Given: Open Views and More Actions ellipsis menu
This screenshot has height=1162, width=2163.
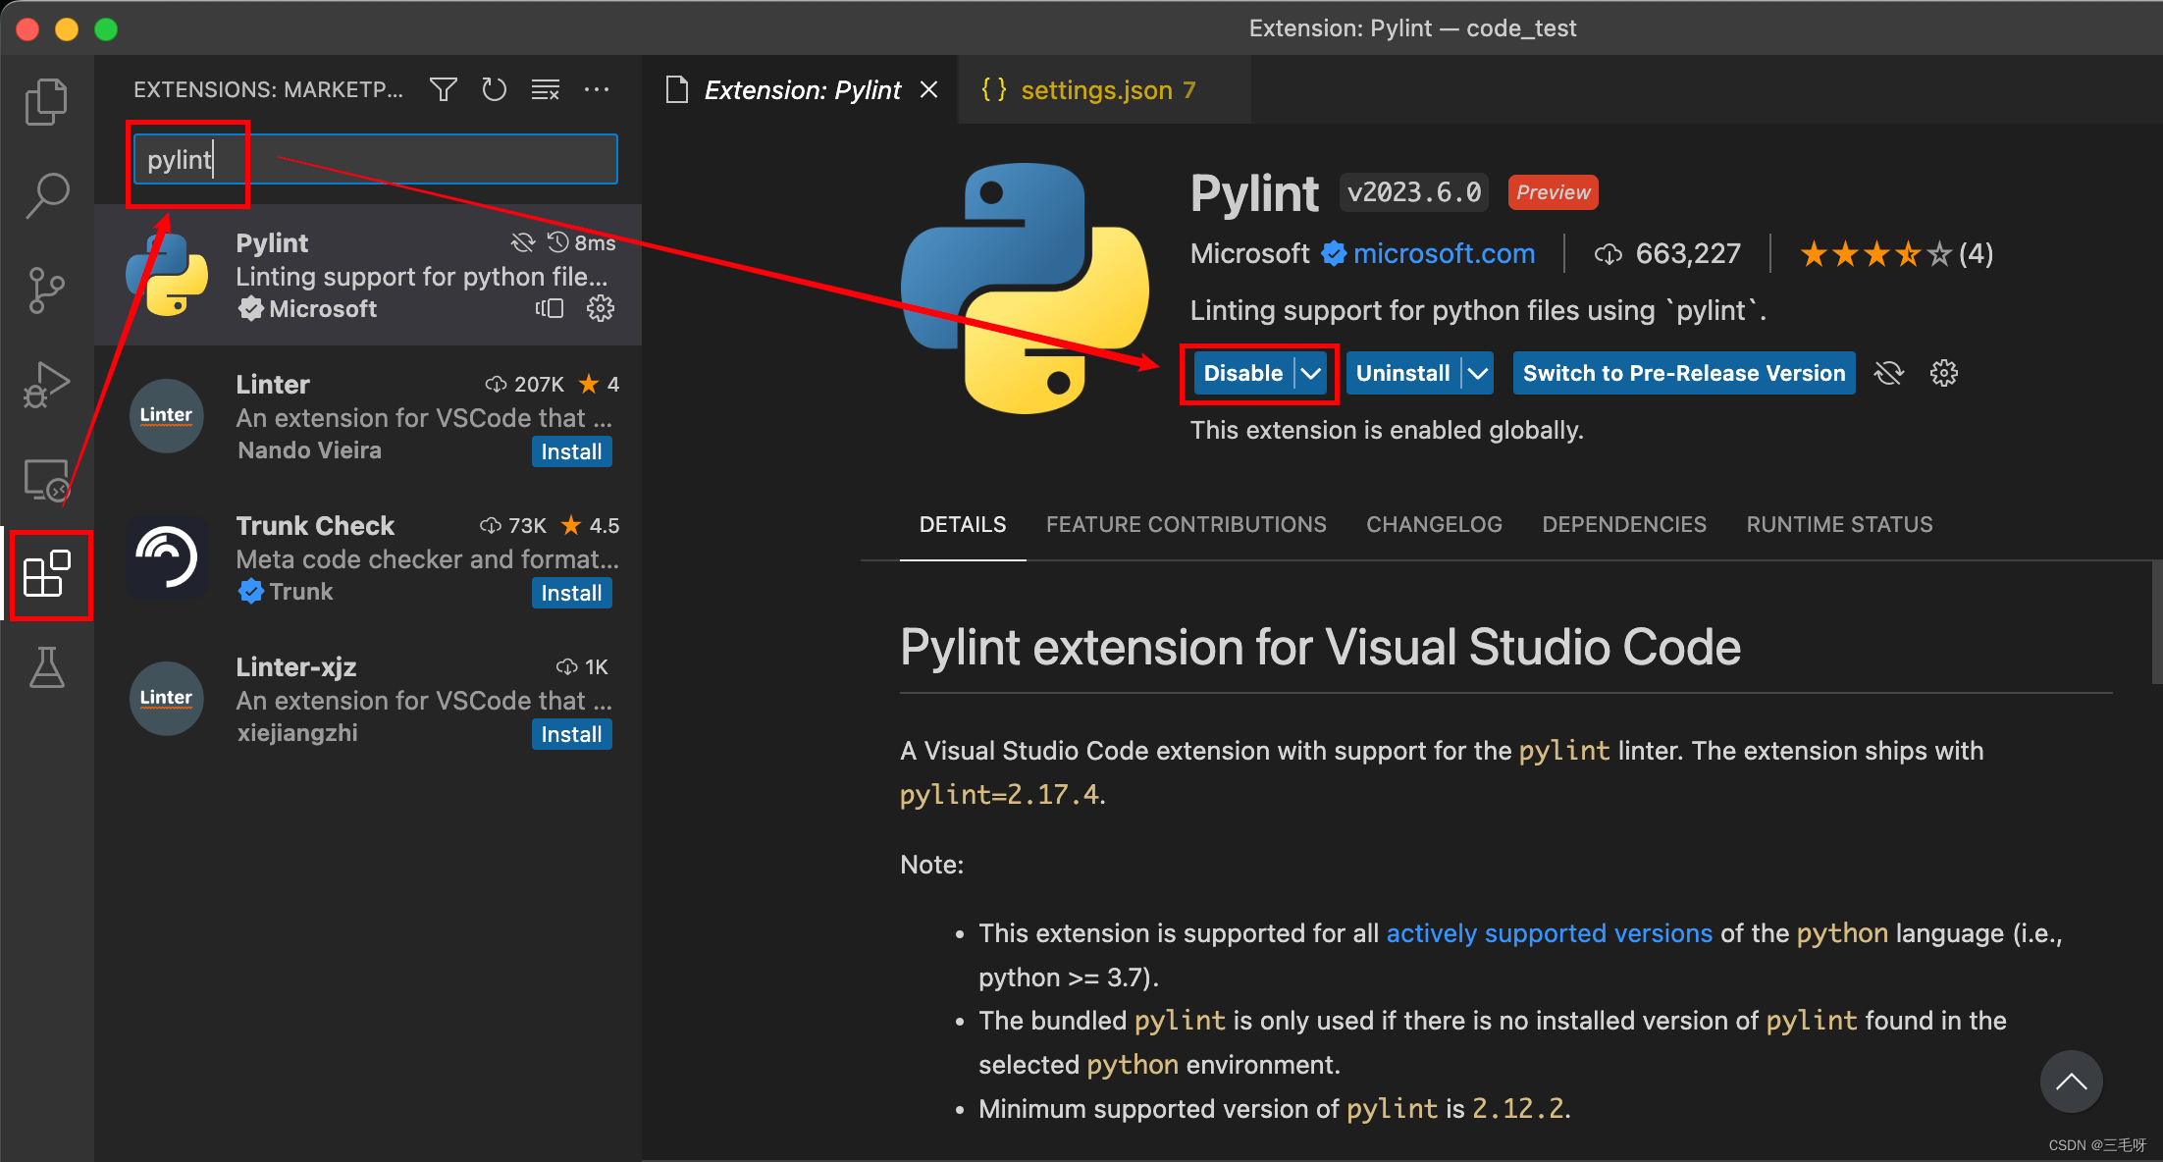Looking at the screenshot, I should pyautogui.click(x=597, y=90).
